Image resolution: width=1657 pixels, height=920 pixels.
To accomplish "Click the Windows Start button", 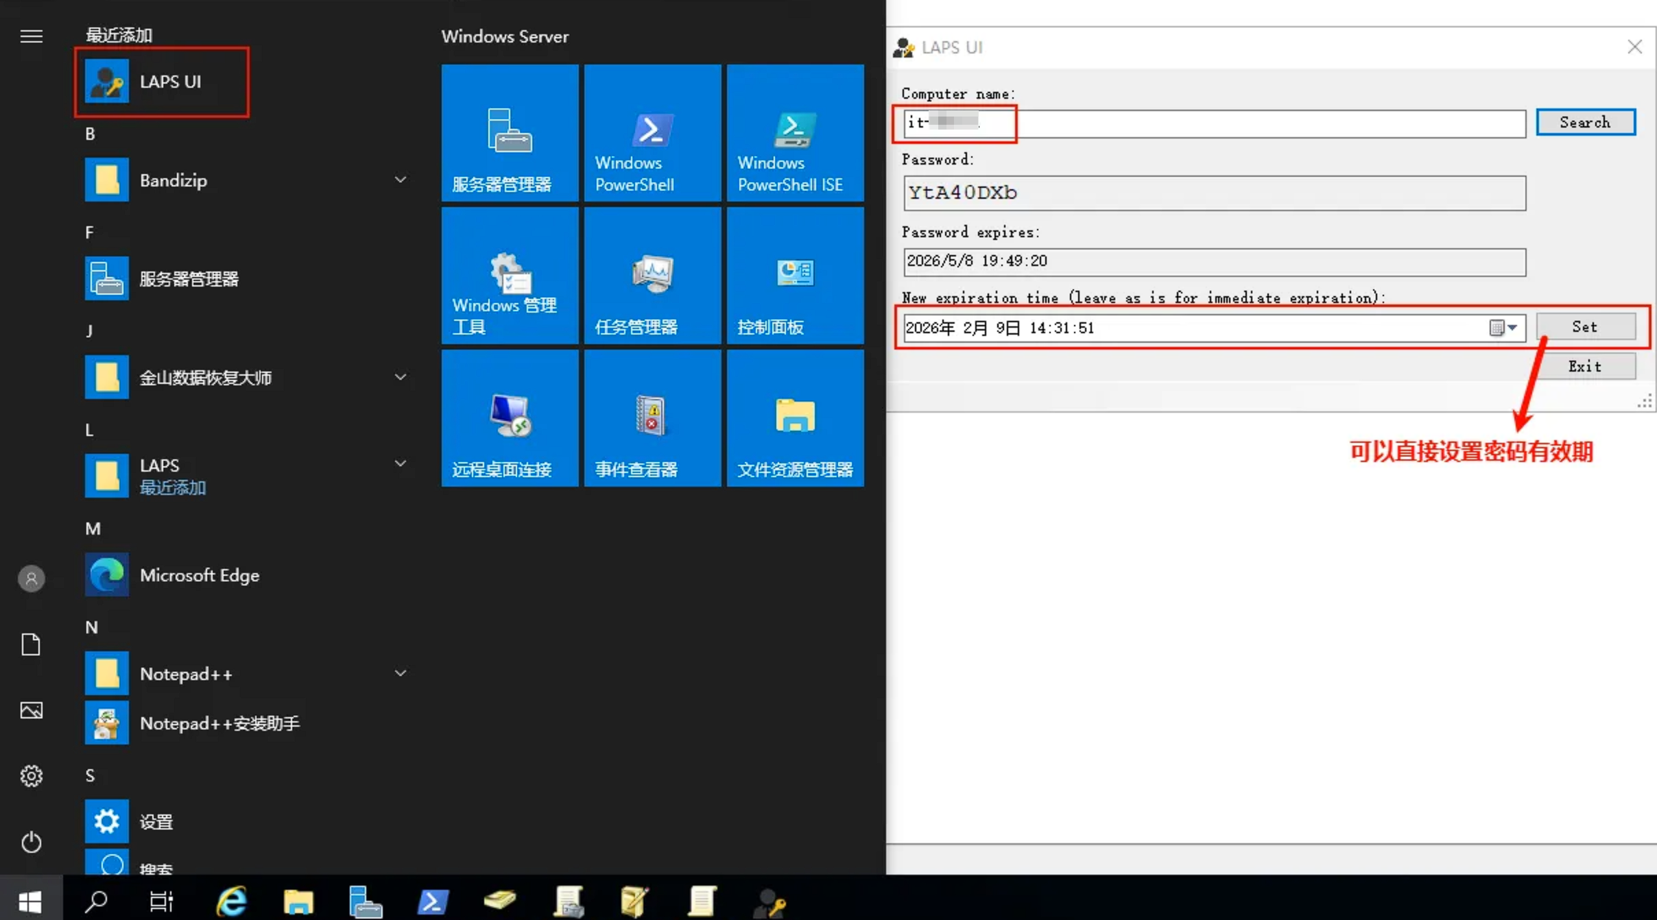I will pyautogui.click(x=31, y=899).
